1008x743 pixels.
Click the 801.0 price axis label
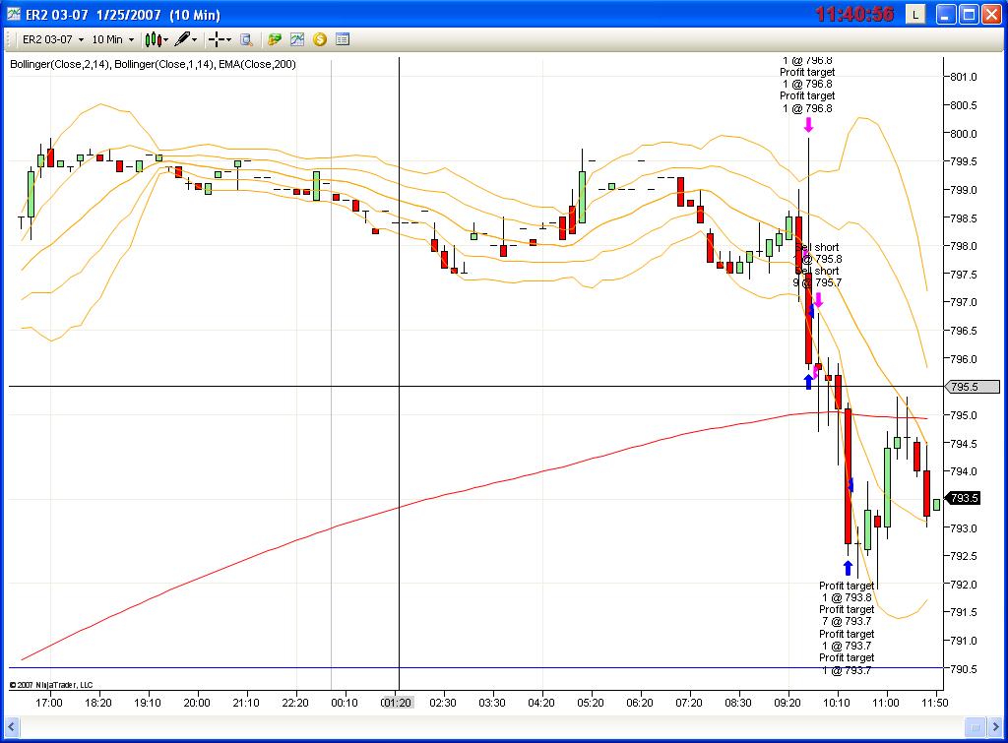pyautogui.click(x=964, y=77)
